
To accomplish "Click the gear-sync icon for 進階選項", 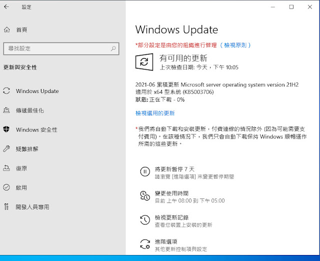I will pos(145,244).
